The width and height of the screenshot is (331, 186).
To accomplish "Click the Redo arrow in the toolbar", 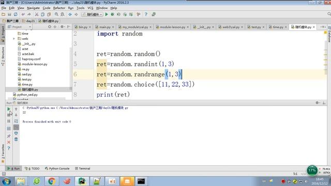I will [x=29, y=14].
